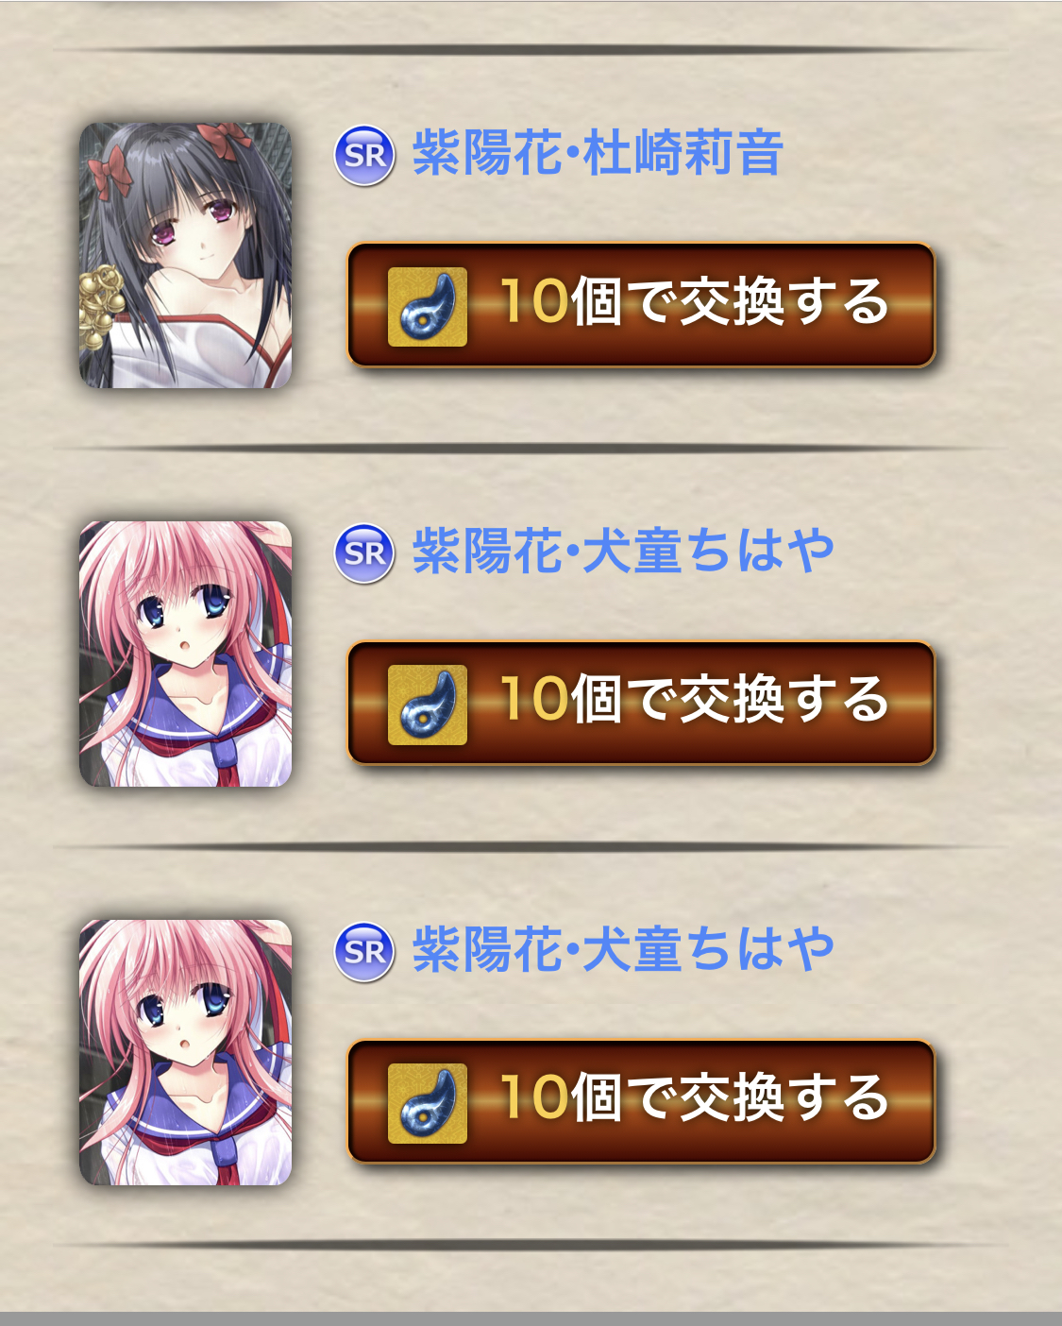1062x1326 pixels.
Task: Select the middle row's 紫陽花・犬童ちはや name
Action: coord(623,552)
